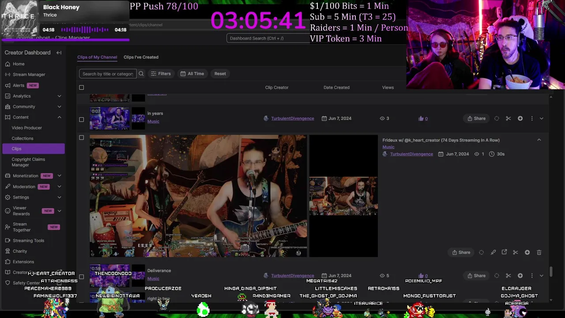Open the All Time date range dropdown
565x318 pixels.
coord(192,74)
